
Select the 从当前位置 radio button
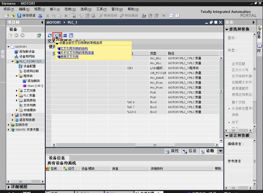pyautogui.click(x=229, y=109)
